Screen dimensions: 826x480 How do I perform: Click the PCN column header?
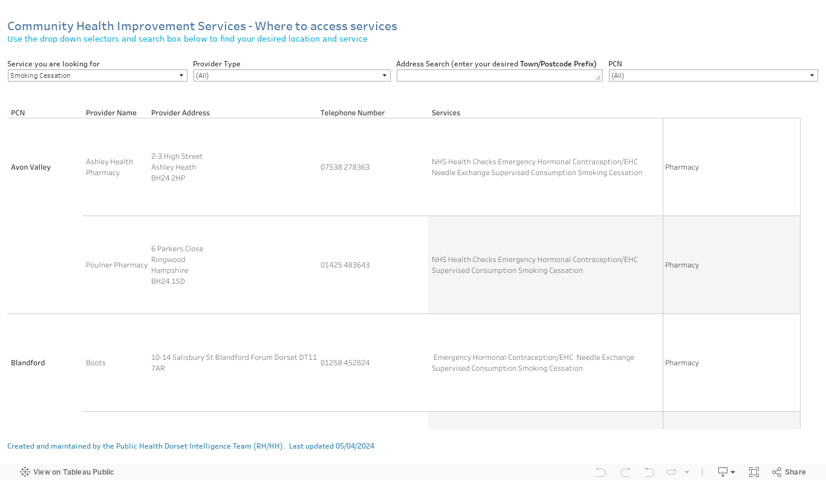coord(18,113)
